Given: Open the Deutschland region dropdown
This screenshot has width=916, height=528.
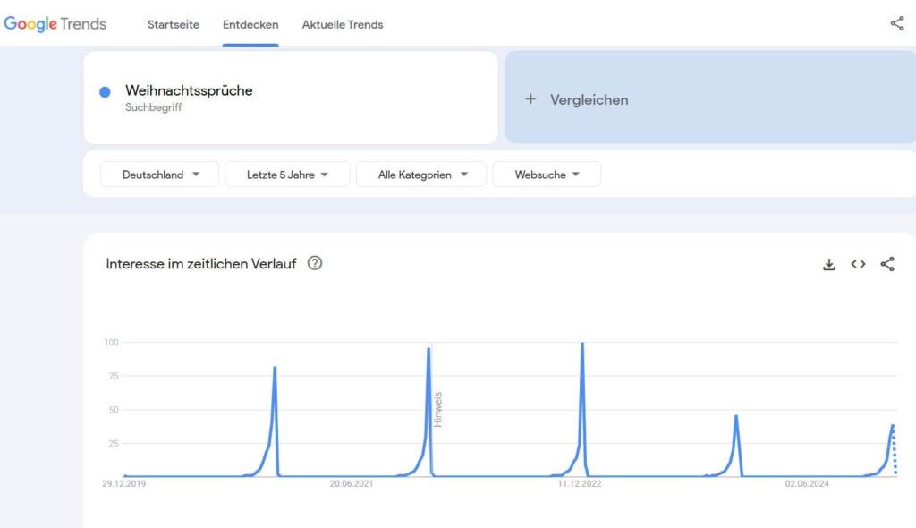Looking at the screenshot, I should tap(159, 175).
